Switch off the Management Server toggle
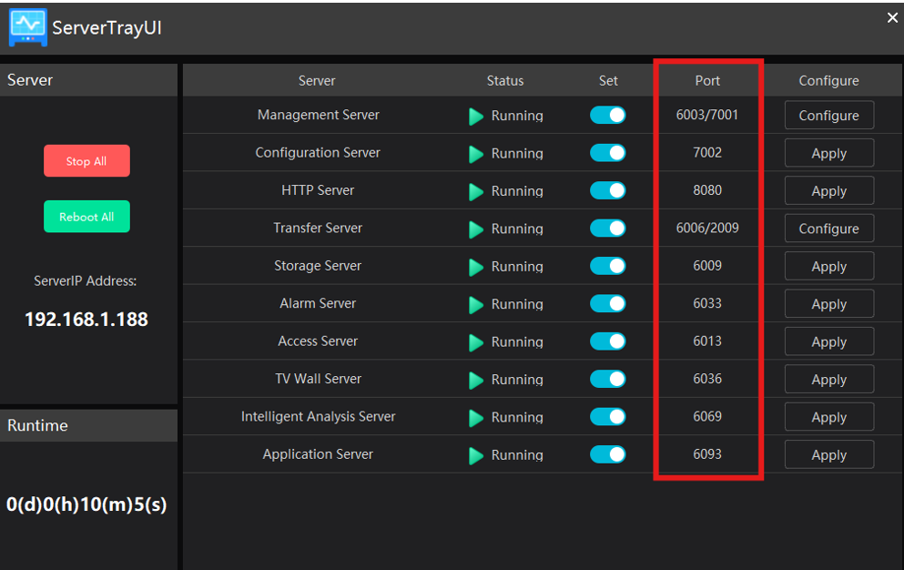Screen dimensions: 904x570 (x=607, y=116)
